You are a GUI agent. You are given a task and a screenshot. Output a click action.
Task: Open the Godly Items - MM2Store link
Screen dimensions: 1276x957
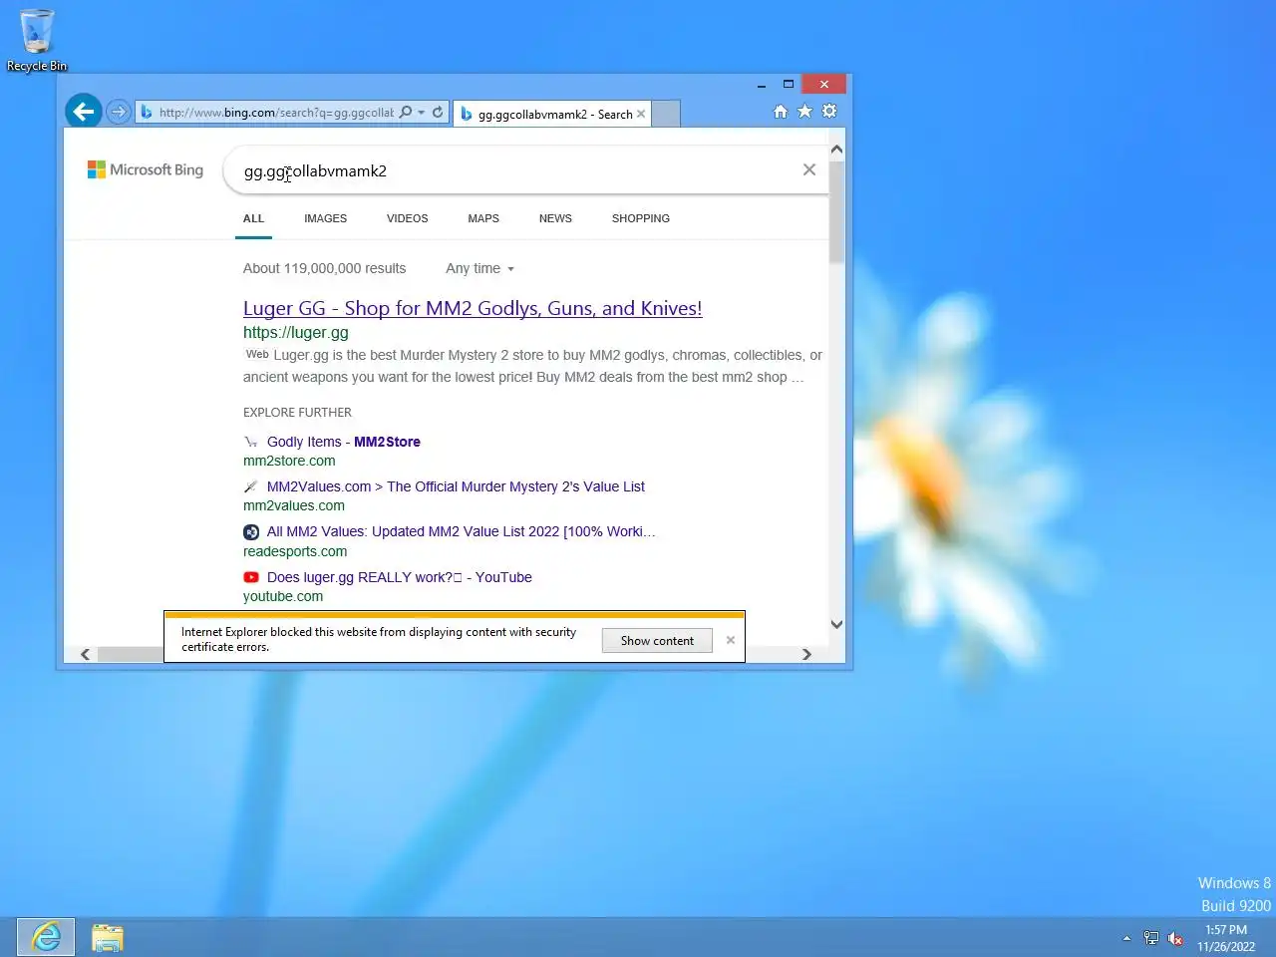(x=344, y=442)
